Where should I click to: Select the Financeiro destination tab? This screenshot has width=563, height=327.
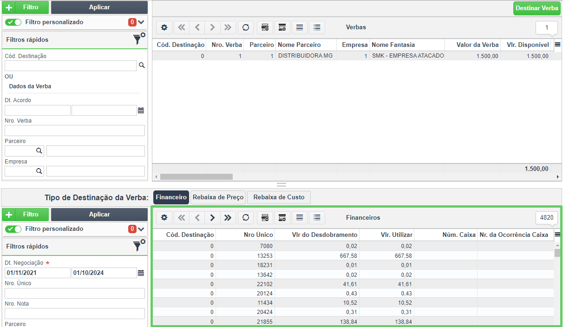pos(171,197)
